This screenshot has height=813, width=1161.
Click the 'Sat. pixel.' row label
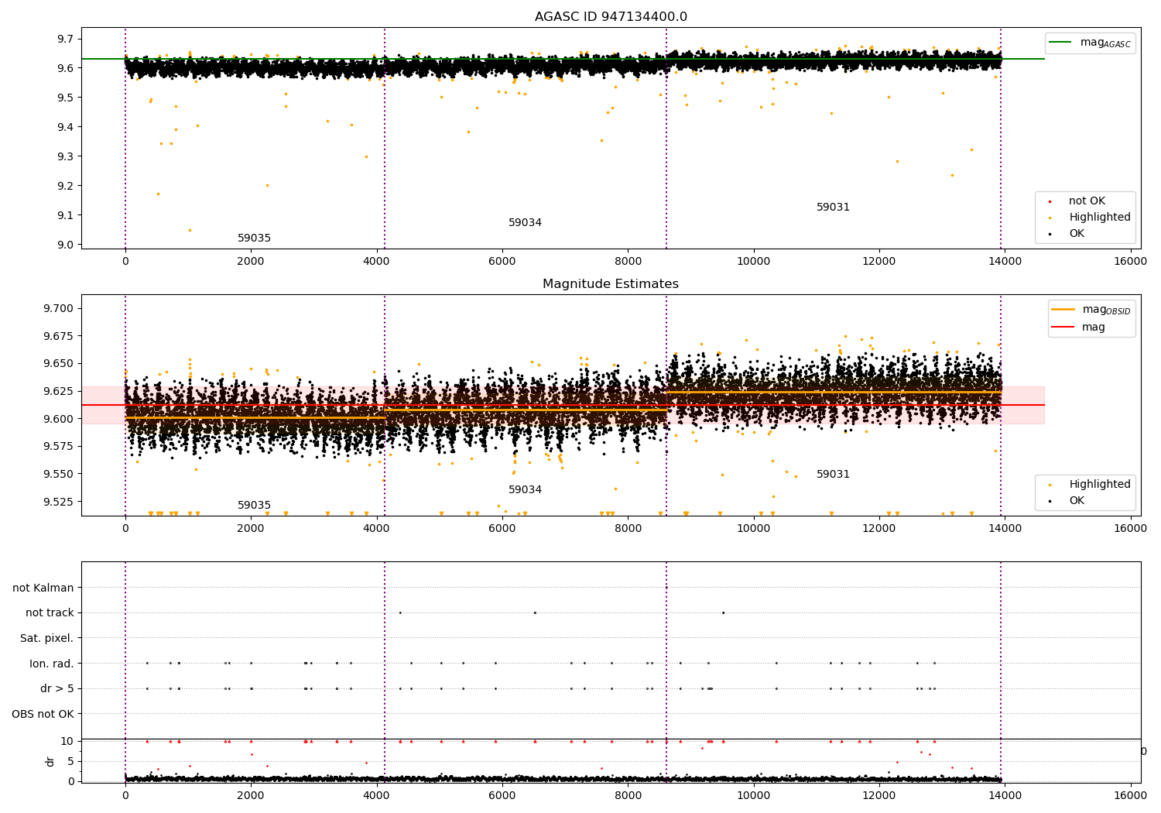tap(47, 639)
